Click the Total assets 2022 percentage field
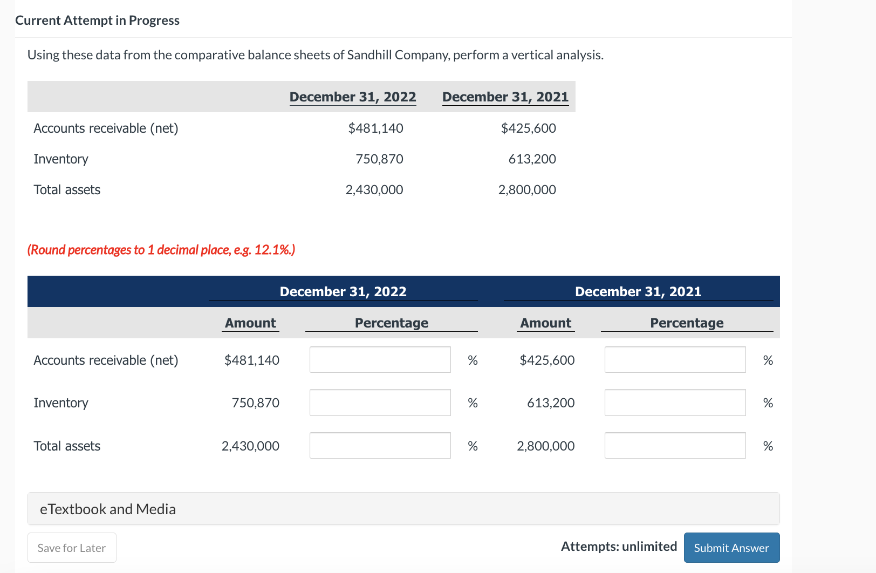This screenshot has height=573, width=876. point(380,445)
